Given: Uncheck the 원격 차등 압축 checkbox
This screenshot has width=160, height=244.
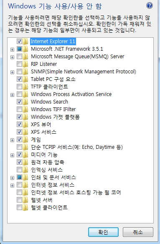Looking at the screenshot, I should coord(19,162).
